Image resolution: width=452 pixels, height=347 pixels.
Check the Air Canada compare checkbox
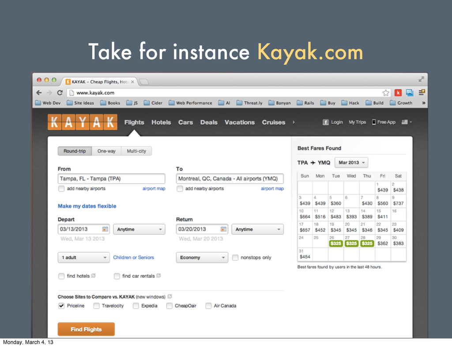click(208, 306)
